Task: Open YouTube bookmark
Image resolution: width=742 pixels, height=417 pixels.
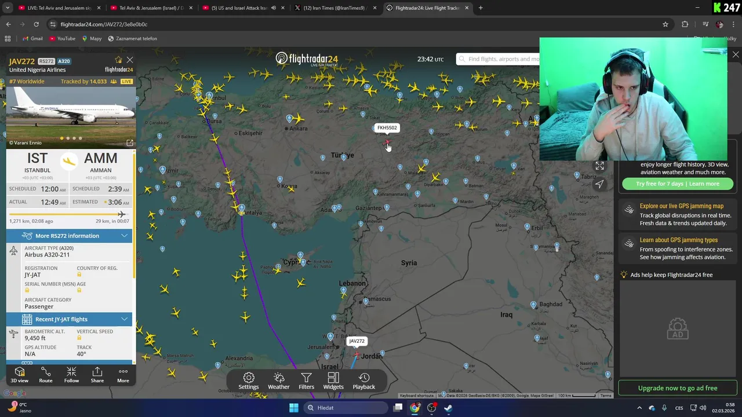Action: coord(62,38)
